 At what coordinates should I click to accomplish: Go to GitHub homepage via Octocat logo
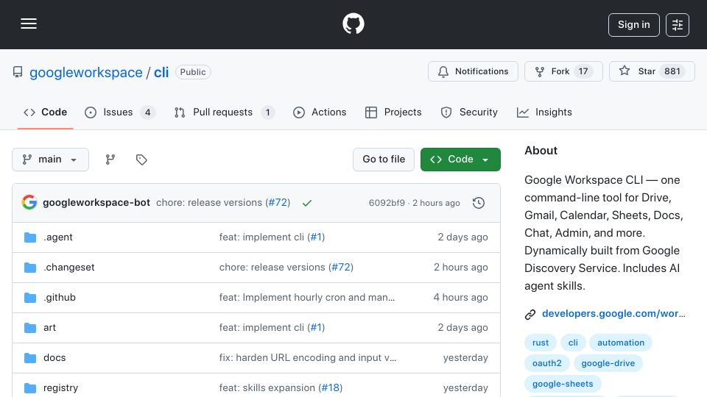(x=353, y=24)
